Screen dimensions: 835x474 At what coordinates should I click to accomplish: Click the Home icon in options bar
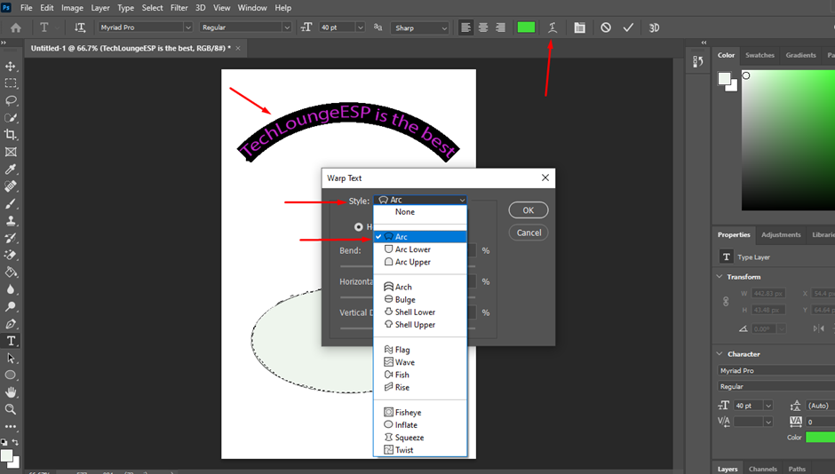[16, 28]
